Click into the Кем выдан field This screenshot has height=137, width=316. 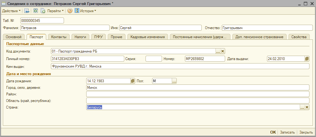(x=180, y=66)
